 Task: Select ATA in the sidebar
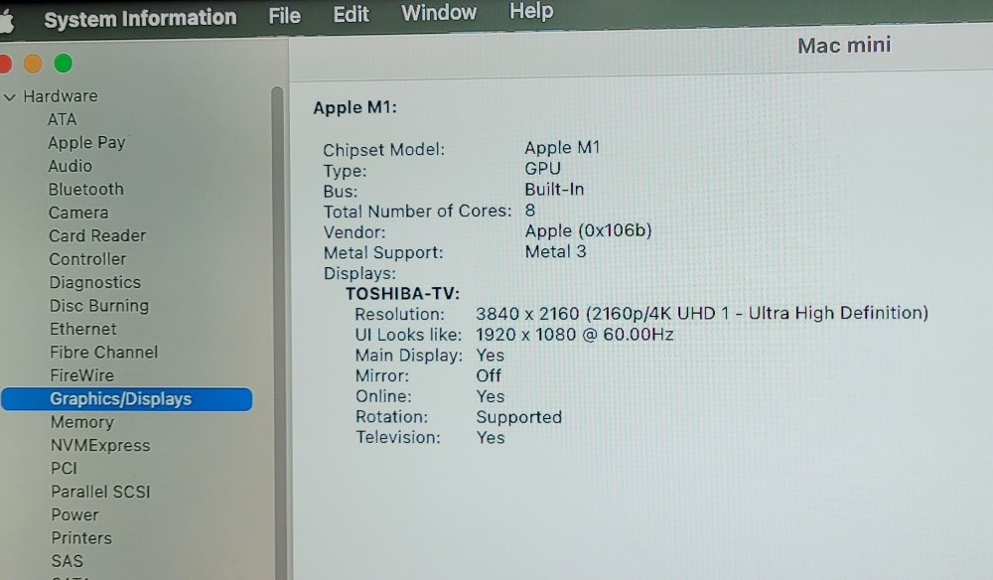pos(62,119)
